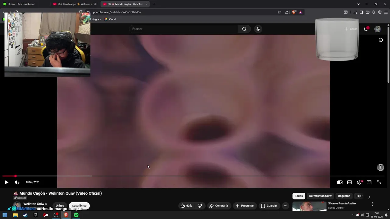Open the page search icon in the toolbar
This screenshot has width=390, height=219.
pyautogui.click(x=346, y=12)
